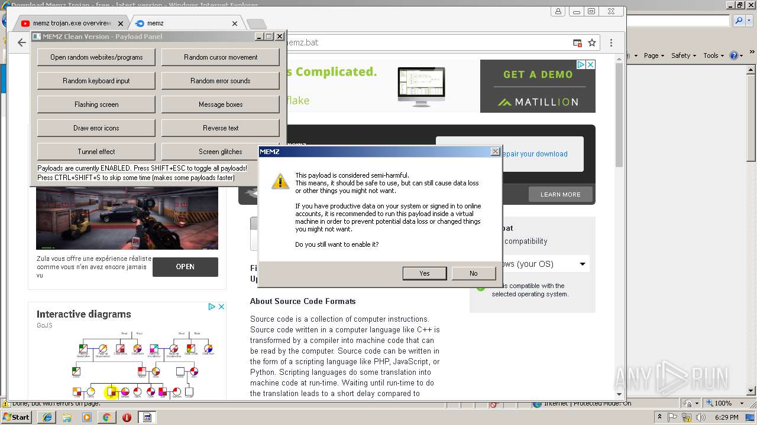This screenshot has height=425, width=757.
Task: Open Internet Explorer Page menu
Action: (x=654, y=55)
